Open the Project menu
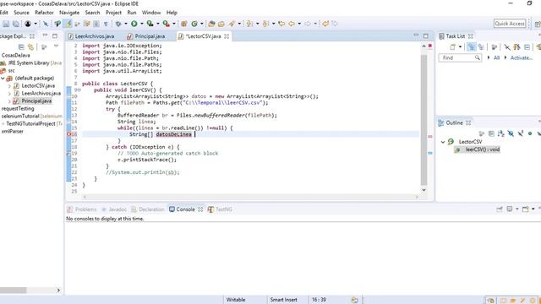Screen dimensions: 541x304 (x=113, y=13)
